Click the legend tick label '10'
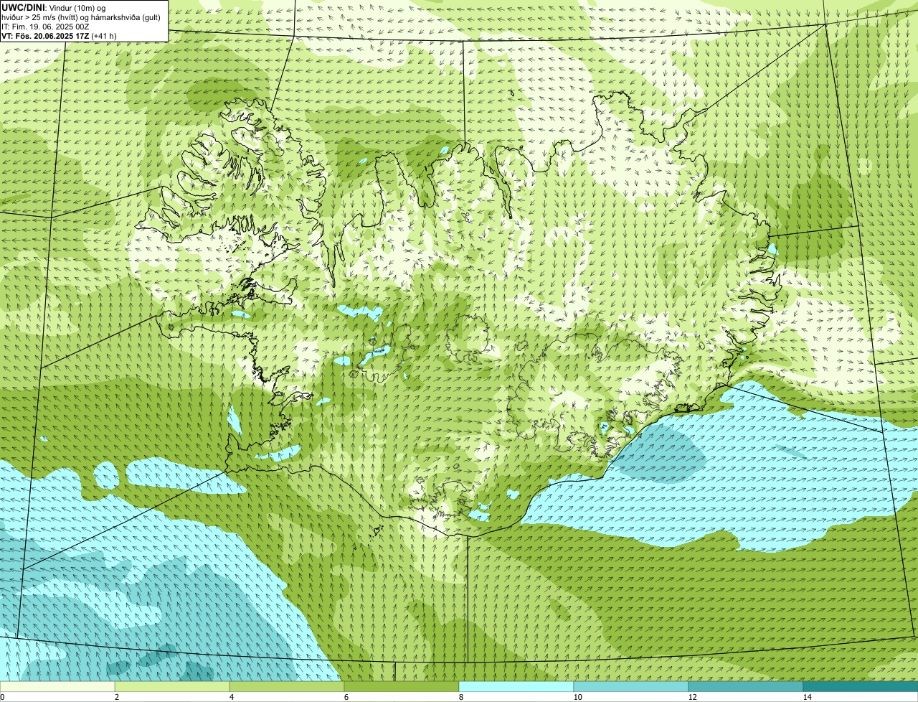The width and height of the screenshot is (918, 702). 577,697
